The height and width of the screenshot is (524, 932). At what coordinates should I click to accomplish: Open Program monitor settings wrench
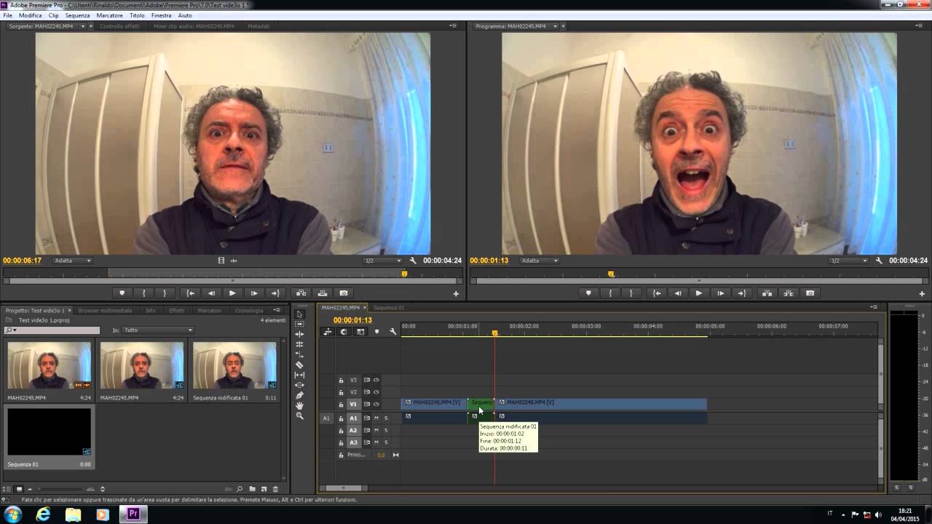[x=879, y=261]
